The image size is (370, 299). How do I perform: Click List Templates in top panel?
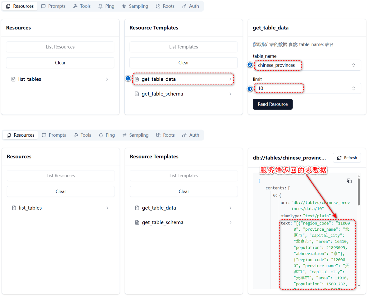click(183, 47)
